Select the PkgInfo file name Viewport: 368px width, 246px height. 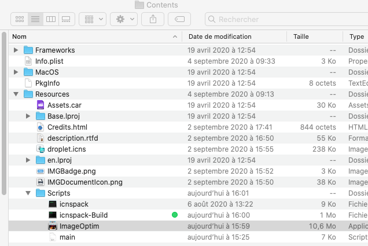click(47, 83)
